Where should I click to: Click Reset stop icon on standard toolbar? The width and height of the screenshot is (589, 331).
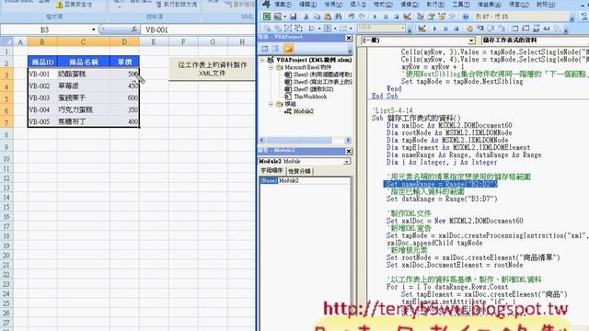click(396, 17)
